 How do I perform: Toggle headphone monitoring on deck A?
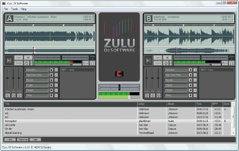point(92,63)
